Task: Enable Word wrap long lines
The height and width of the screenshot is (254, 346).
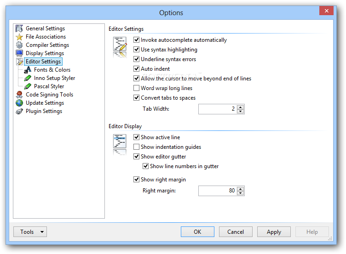Action: [x=136, y=88]
